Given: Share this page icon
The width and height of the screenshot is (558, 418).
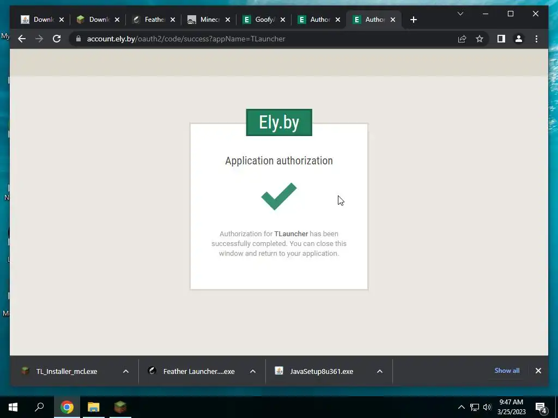Looking at the screenshot, I should [462, 39].
